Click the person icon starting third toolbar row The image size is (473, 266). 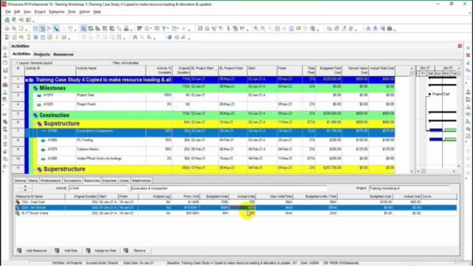click(x=7, y=38)
